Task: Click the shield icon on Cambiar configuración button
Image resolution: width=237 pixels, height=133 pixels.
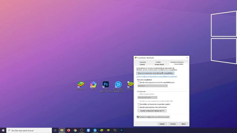Action: coord(138,117)
